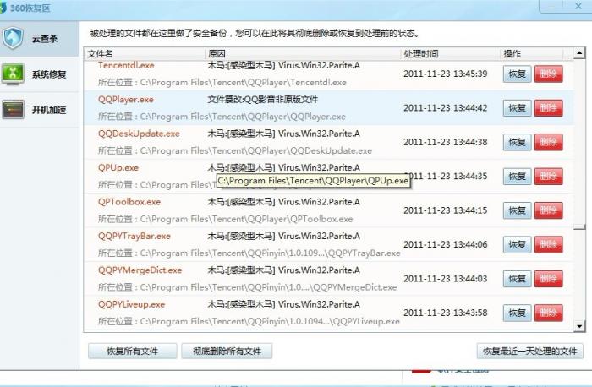Click timestamp 2011-11-23 13:44:38
Image resolution: width=592 pixels, height=387 pixels.
pyautogui.click(x=445, y=142)
